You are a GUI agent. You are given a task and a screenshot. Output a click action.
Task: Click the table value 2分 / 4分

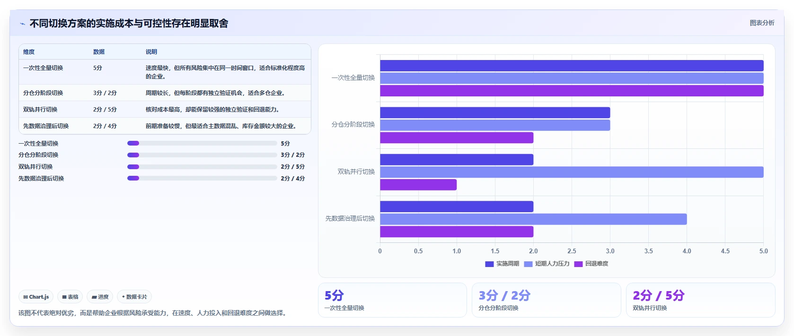(x=105, y=126)
